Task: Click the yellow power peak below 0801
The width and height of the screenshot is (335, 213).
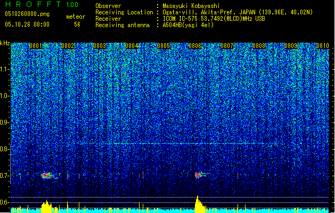Action: pos(46,207)
